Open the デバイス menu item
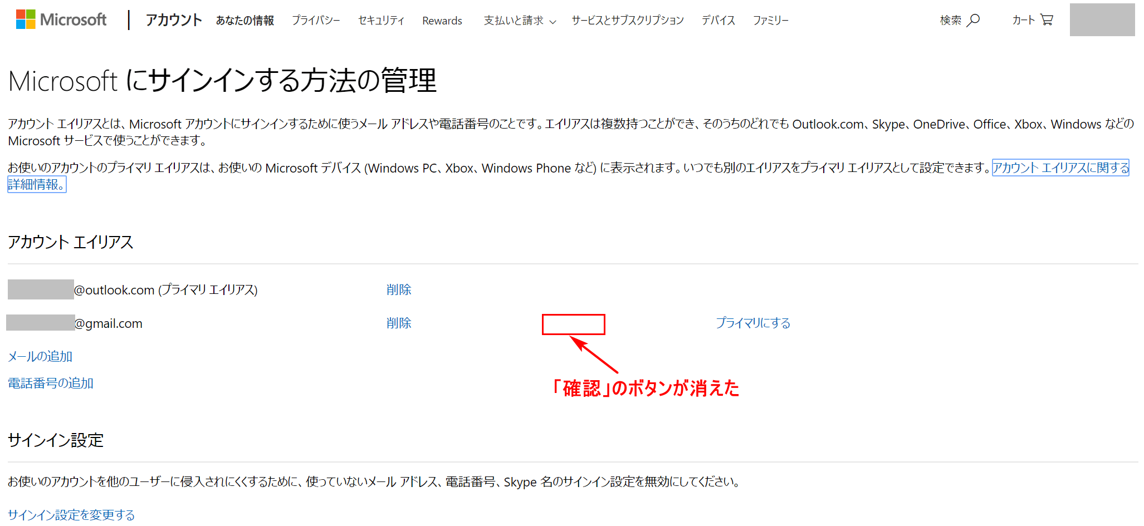 click(718, 21)
